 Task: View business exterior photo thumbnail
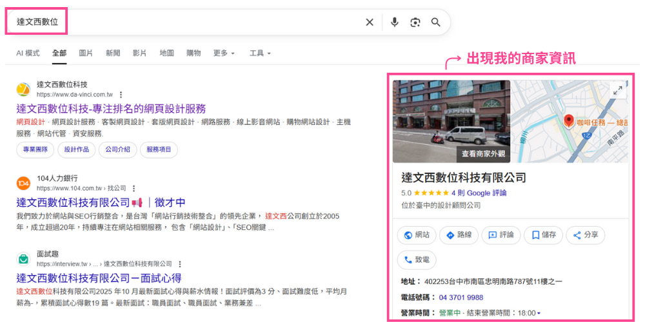(451, 120)
